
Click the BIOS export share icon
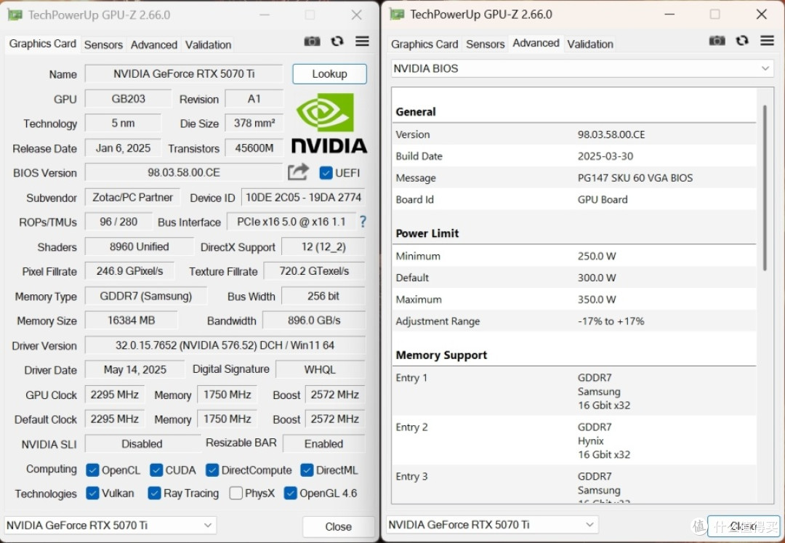299,172
